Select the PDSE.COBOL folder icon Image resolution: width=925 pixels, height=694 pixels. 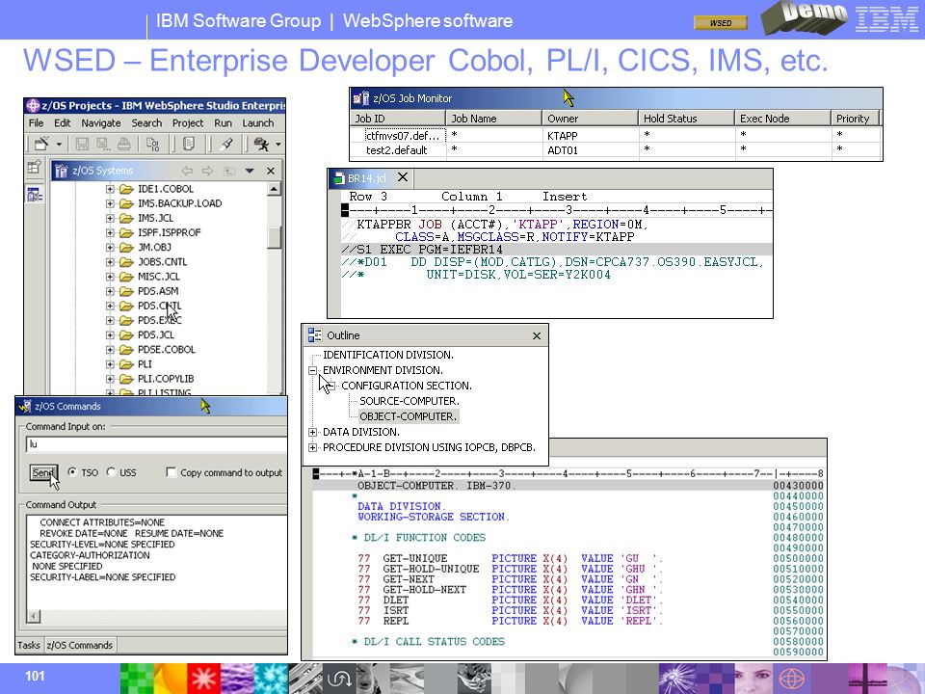tap(126, 349)
